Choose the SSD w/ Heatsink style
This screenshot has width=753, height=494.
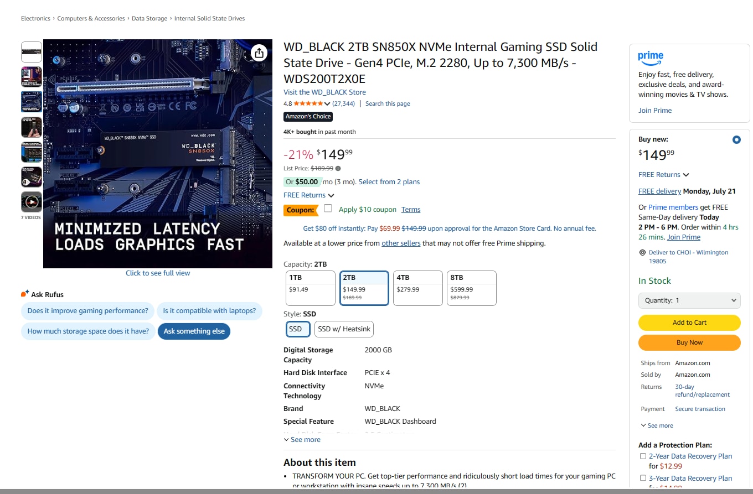point(344,329)
